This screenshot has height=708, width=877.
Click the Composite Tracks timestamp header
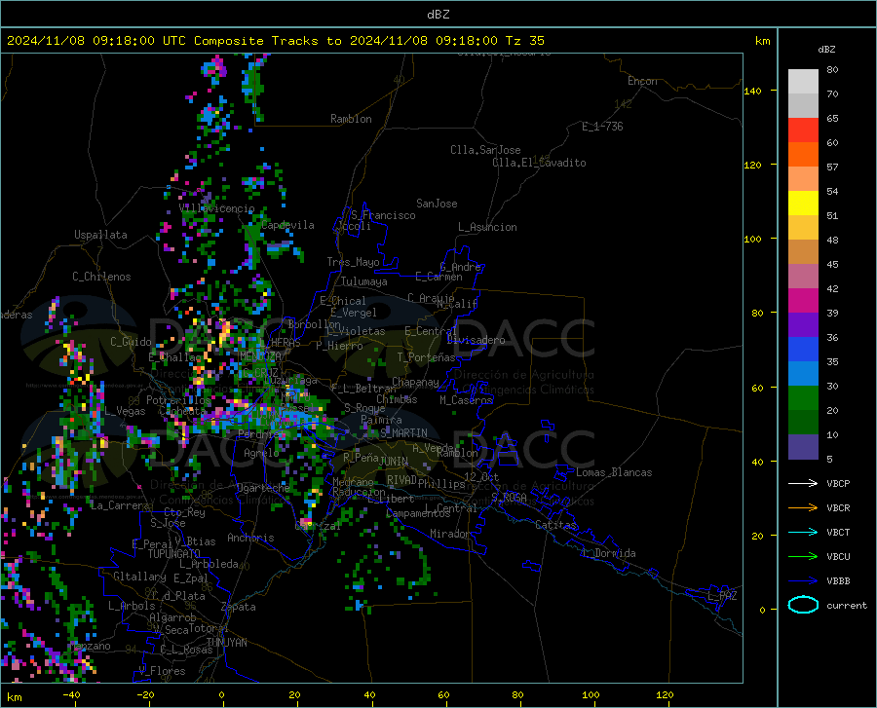(275, 41)
